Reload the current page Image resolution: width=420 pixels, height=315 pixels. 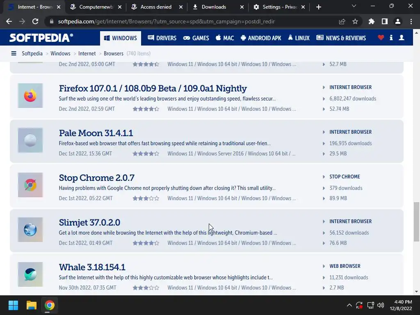35,21
